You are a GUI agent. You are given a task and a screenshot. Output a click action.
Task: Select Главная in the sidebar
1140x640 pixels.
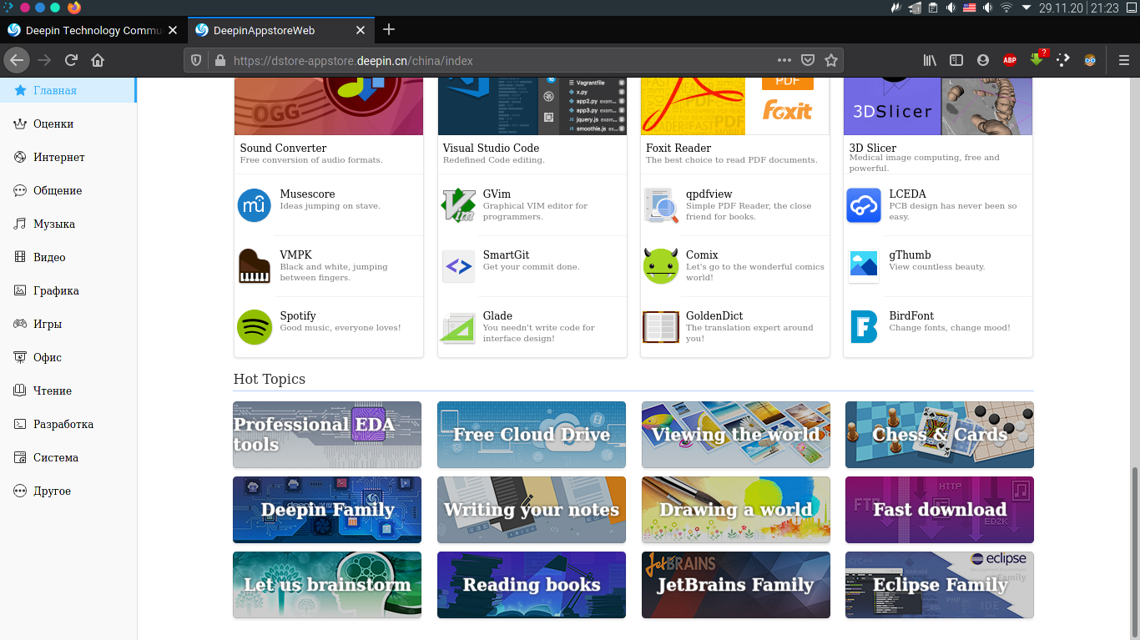click(68, 90)
